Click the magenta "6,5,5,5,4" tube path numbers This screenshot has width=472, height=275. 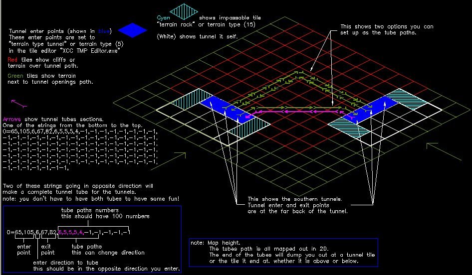[71, 232]
